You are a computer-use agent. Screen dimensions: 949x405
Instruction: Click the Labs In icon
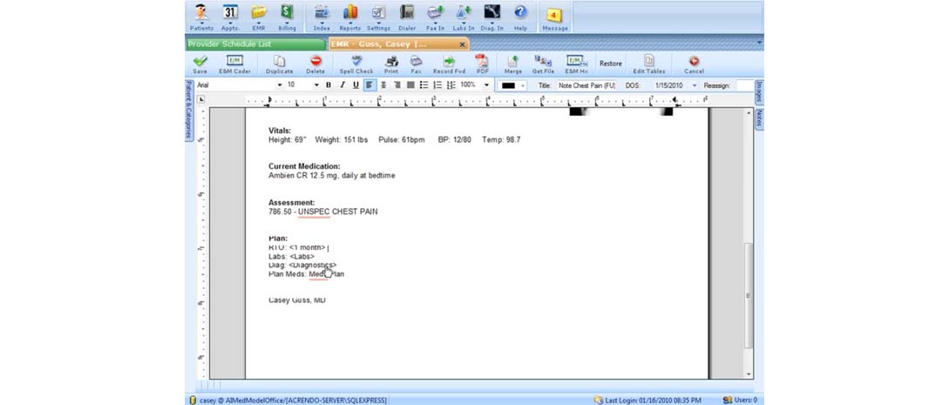click(x=464, y=16)
